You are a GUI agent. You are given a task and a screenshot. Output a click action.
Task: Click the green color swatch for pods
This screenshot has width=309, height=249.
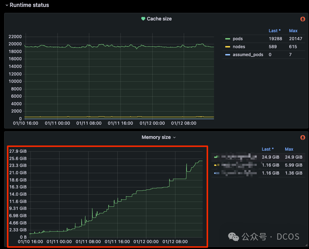(x=228, y=39)
